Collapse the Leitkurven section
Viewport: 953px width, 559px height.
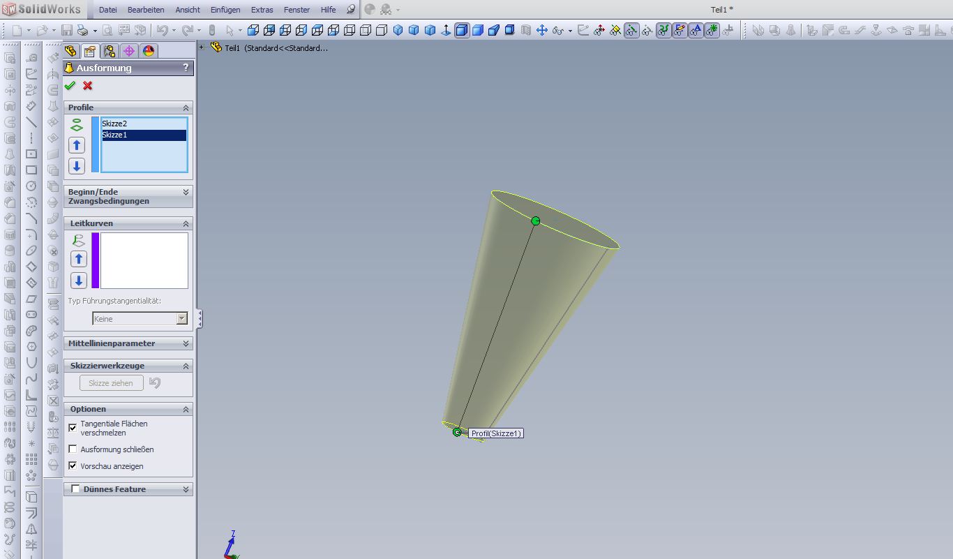pyautogui.click(x=186, y=223)
